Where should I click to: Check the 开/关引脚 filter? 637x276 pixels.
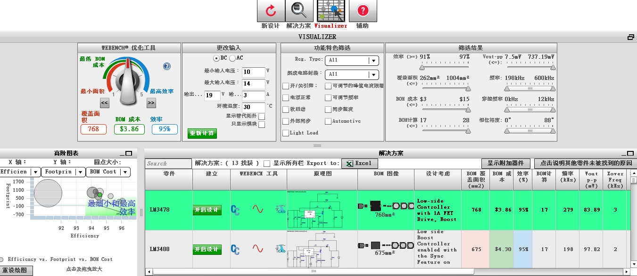[x=286, y=86]
